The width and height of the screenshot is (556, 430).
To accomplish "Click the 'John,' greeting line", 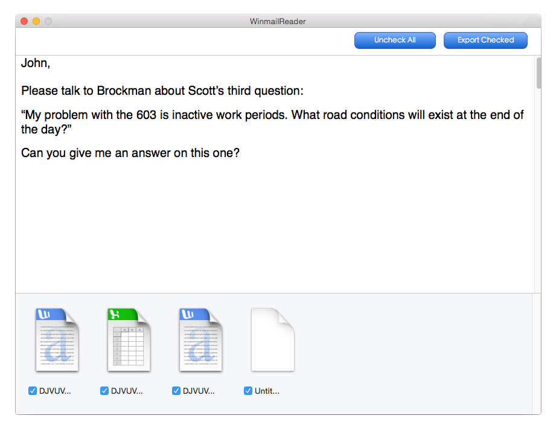I will click(36, 63).
